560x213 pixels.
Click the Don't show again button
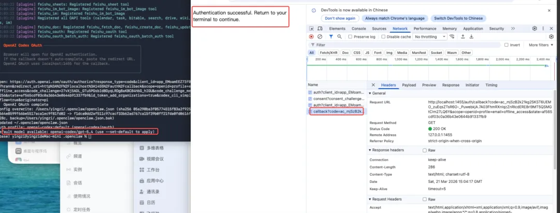[340, 18]
